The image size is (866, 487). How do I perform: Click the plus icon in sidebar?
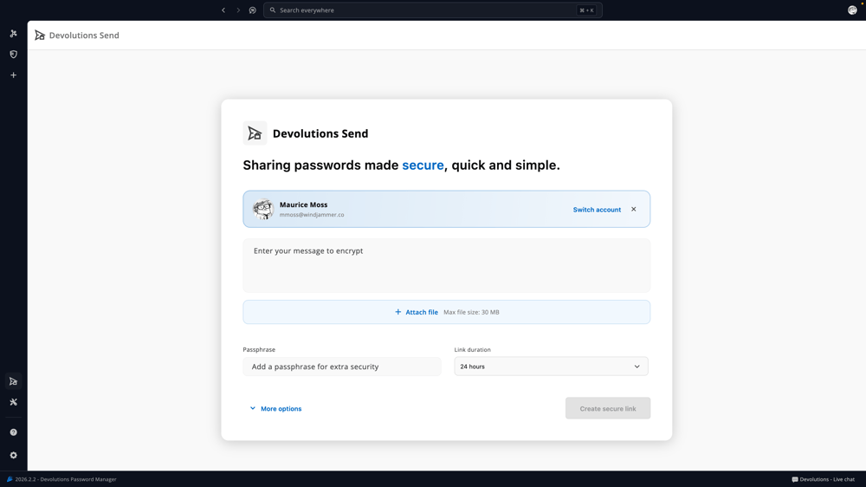(13, 75)
